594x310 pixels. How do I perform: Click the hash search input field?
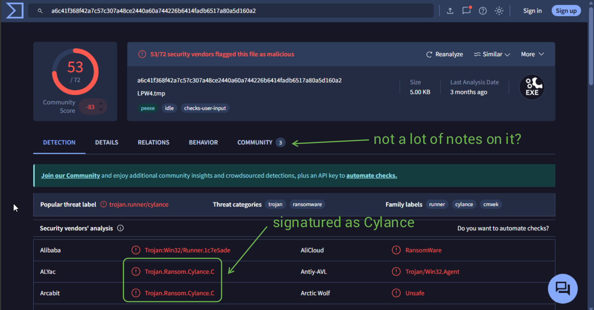coord(238,11)
